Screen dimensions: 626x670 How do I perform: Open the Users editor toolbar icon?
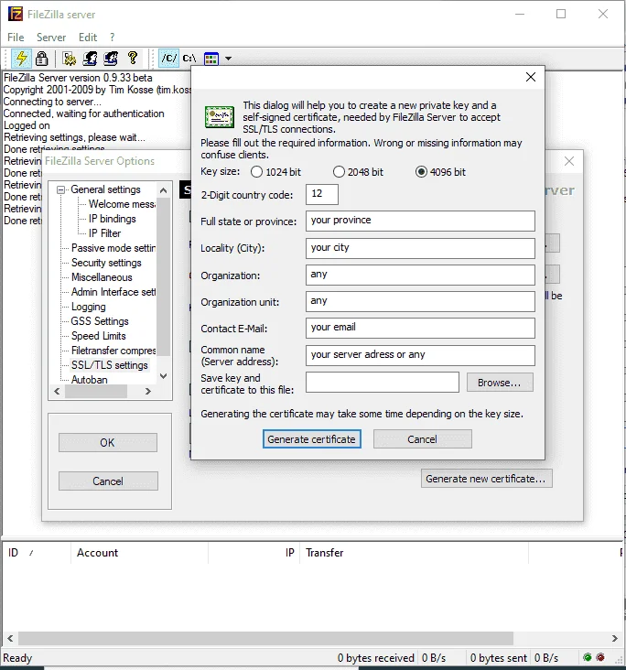(90, 59)
